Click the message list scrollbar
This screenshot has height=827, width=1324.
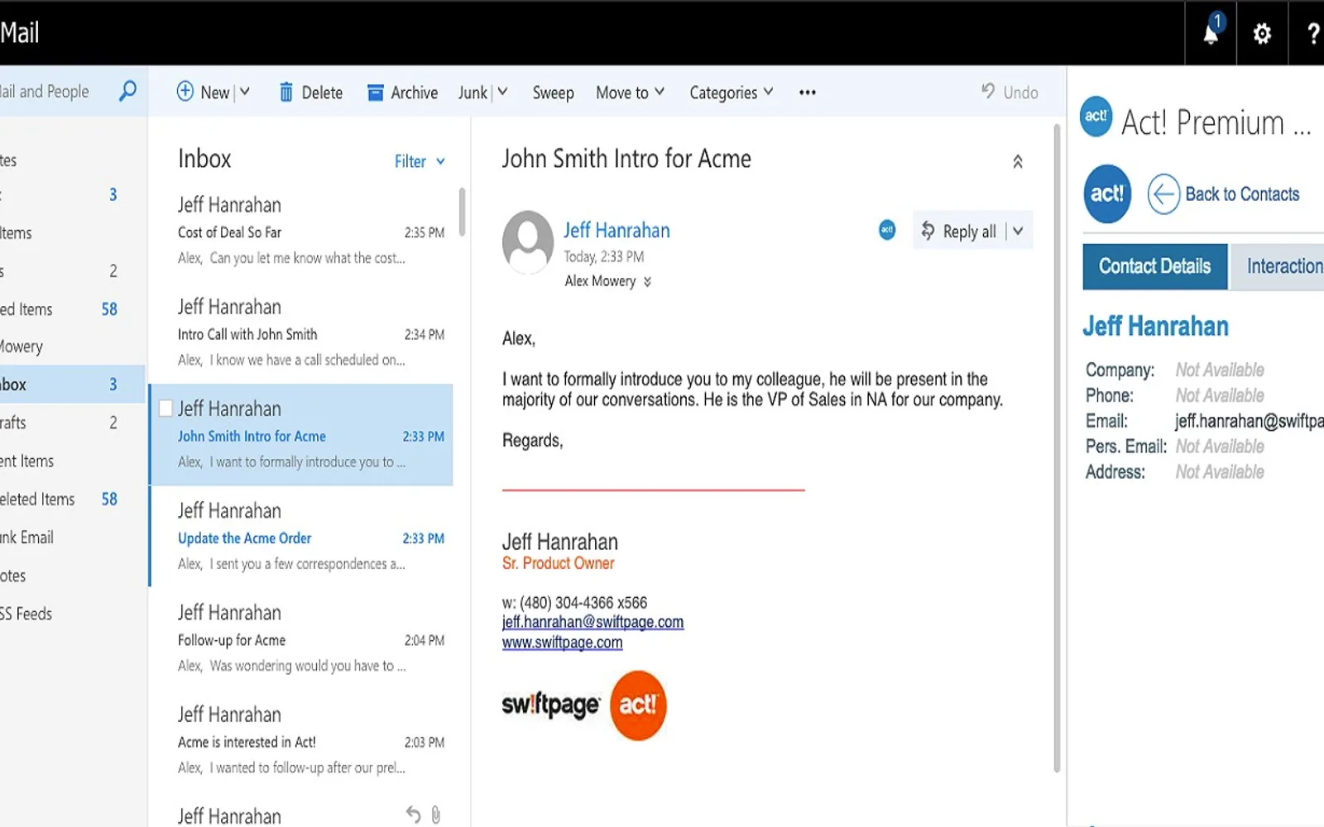pos(461,212)
